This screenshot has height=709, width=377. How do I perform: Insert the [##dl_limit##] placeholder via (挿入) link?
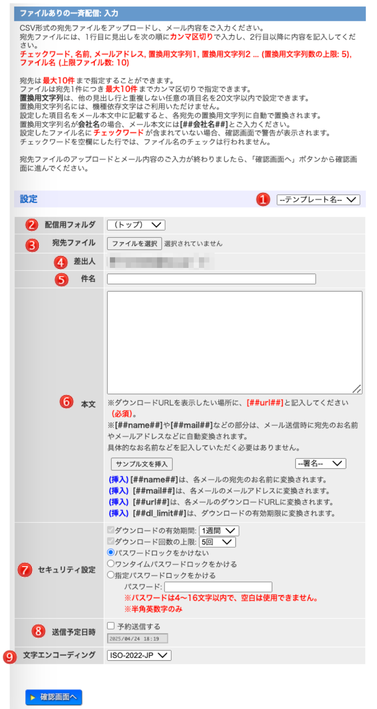click(x=119, y=513)
